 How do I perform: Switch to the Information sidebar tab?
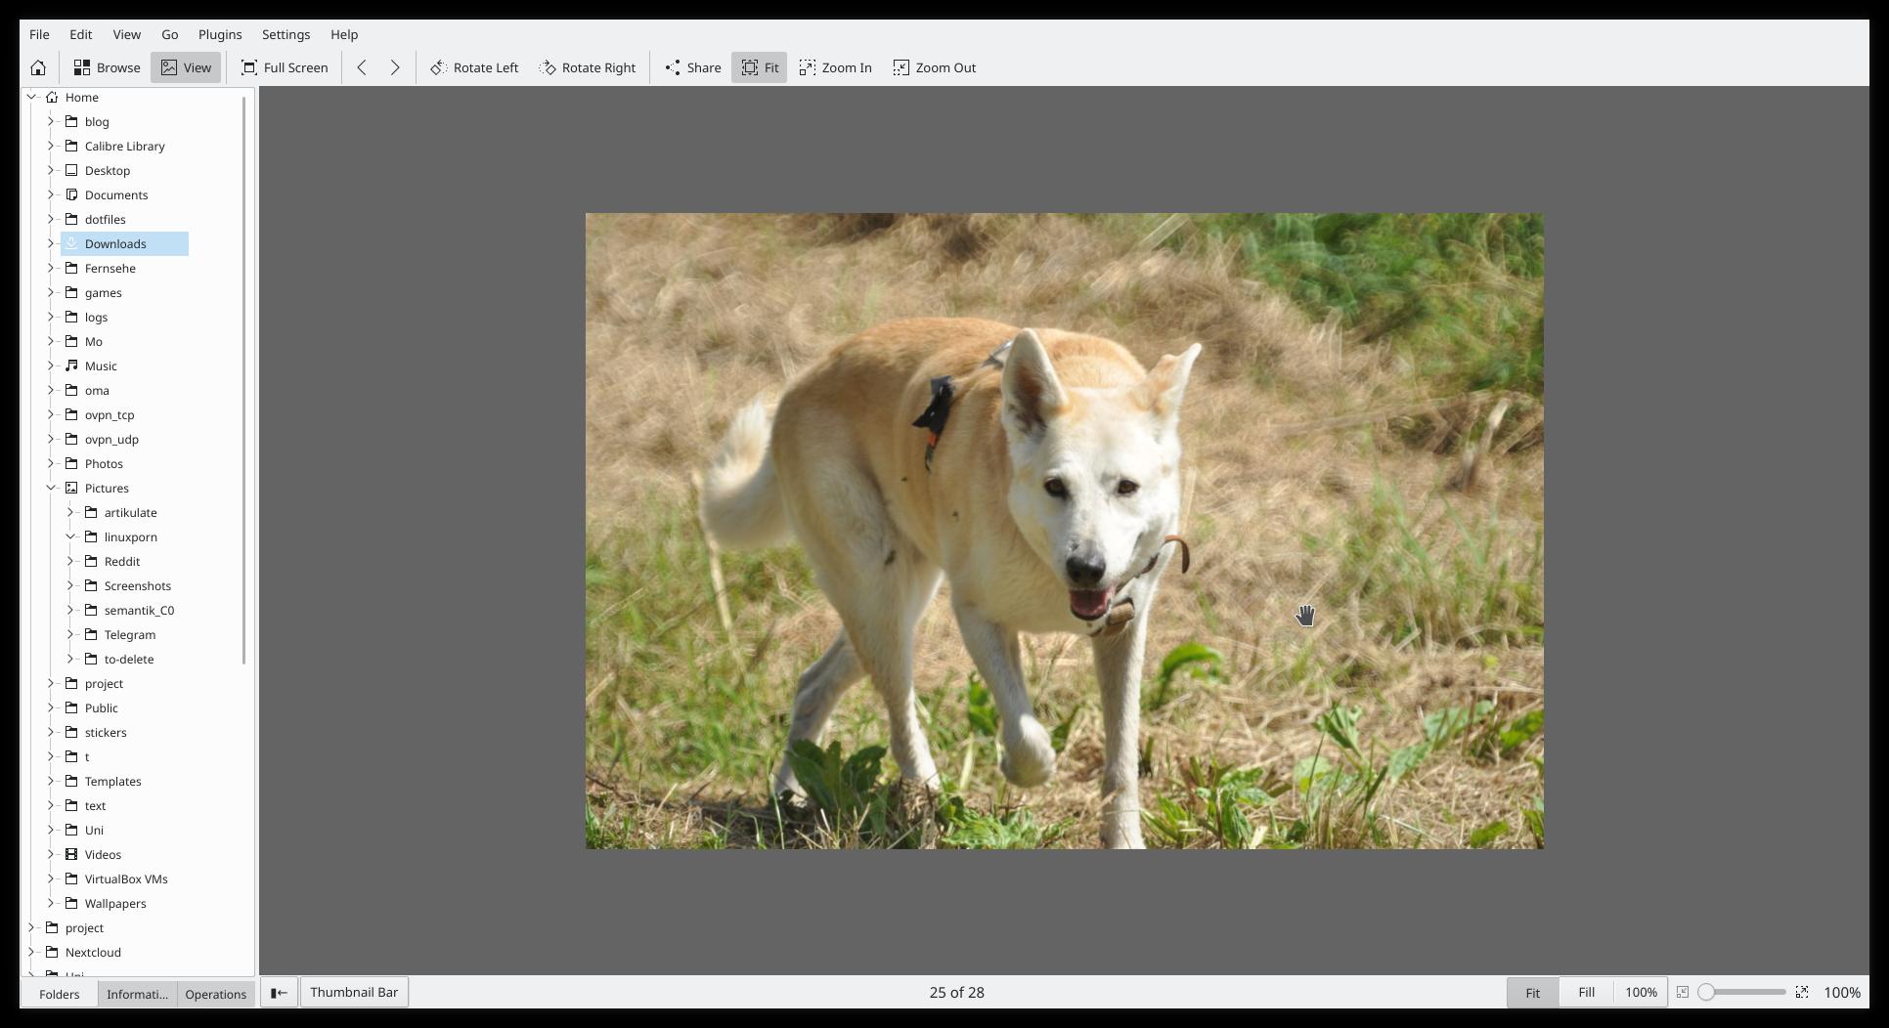(x=137, y=994)
